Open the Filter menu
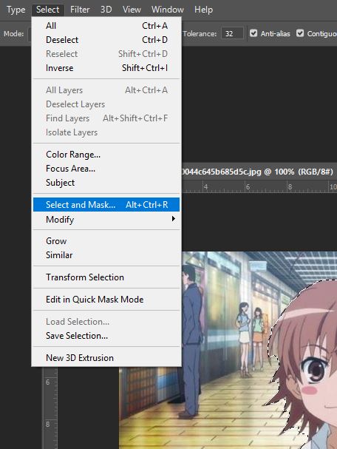The width and height of the screenshot is (337, 449). pyautogui.click(x=80, y=10)
